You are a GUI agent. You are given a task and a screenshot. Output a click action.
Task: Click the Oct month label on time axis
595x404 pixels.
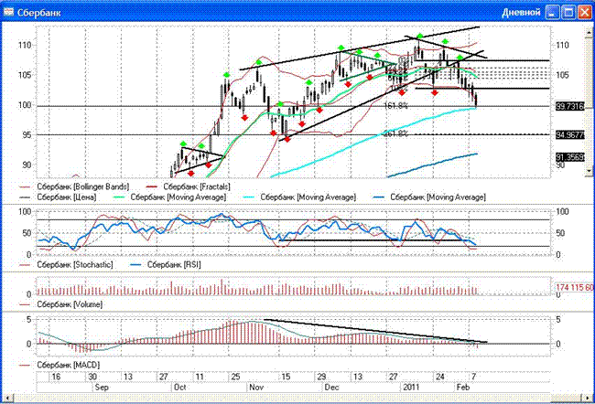179,388
